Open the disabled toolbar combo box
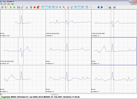Screen dimensions: 137x99 tap(92, 7)
